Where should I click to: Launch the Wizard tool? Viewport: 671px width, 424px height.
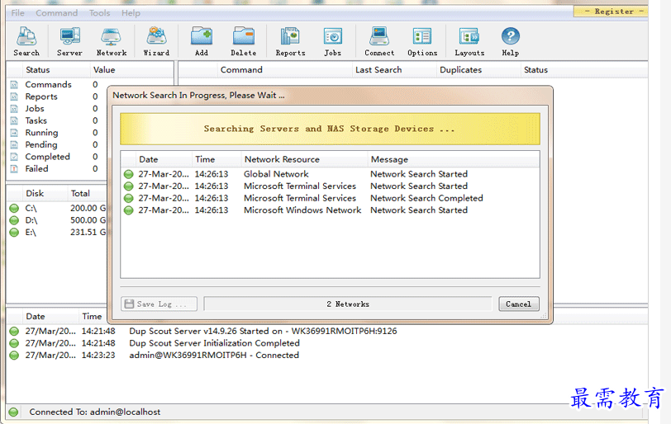click(156, 41)
